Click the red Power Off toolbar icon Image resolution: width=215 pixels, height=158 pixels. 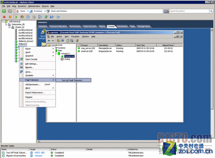click(4, 17)
